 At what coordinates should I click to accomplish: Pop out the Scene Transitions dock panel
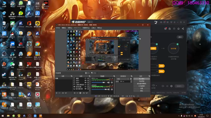point(131,76)
